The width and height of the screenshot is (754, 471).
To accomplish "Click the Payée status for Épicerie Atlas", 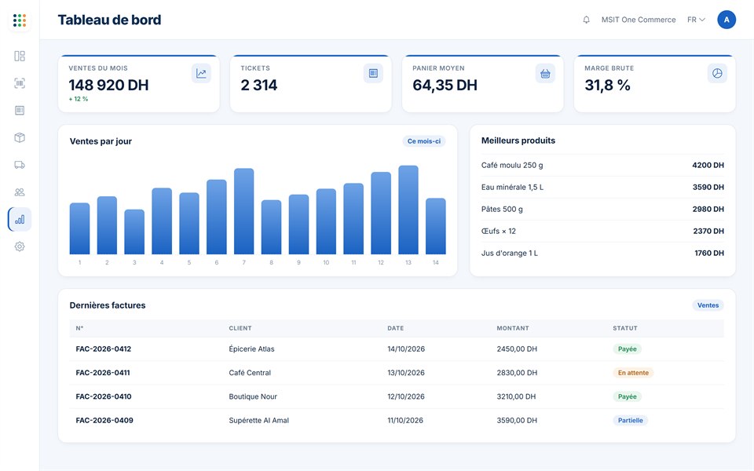I will (x=627, y=349).
